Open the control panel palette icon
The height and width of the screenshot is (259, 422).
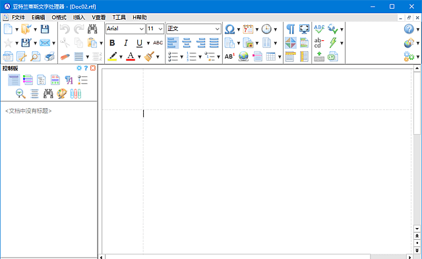62,94
